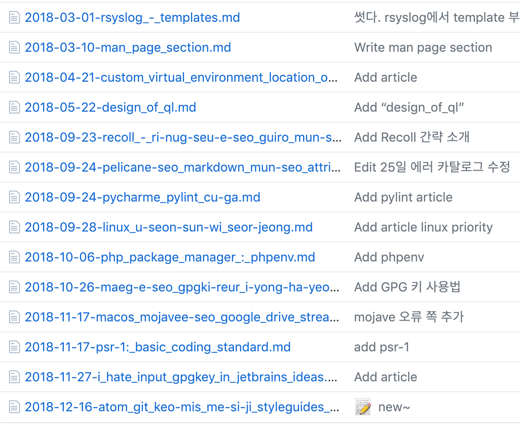
Task: Open commit message starting 'rsyslog에서 template'
Action: 437,17
